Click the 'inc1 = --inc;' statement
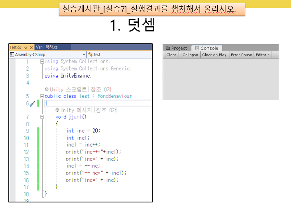Screen dimensions: 291x208 [83, 166]
